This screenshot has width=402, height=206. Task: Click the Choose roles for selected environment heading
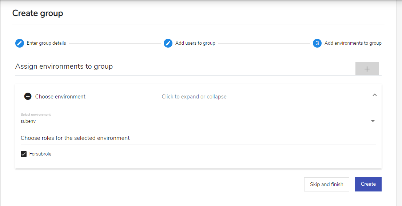coord(75,138)
